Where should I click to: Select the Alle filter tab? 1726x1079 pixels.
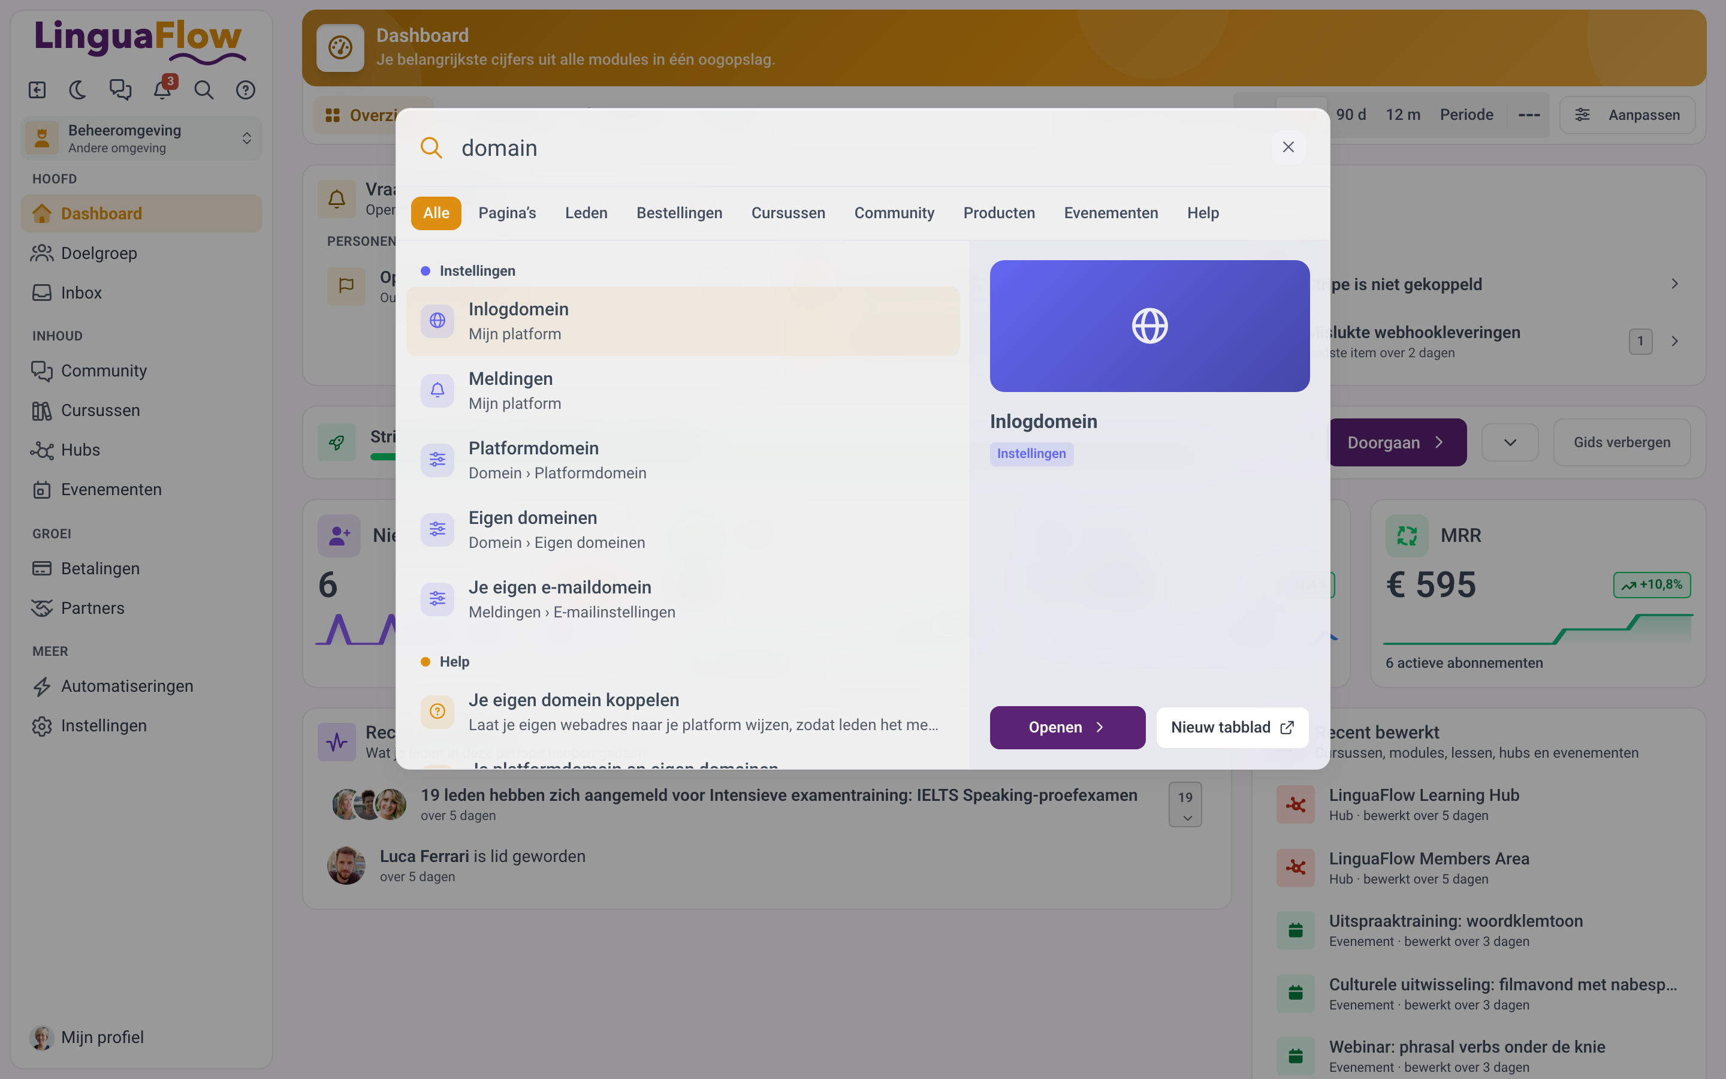click(x=436, y=213)
